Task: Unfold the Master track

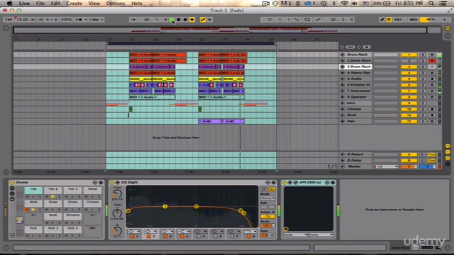Action: point(342,166)
